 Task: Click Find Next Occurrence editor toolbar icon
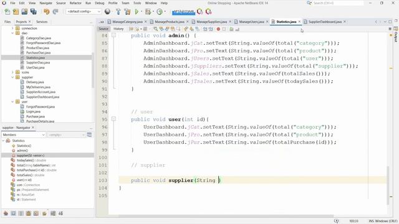(x=167, y=29)
